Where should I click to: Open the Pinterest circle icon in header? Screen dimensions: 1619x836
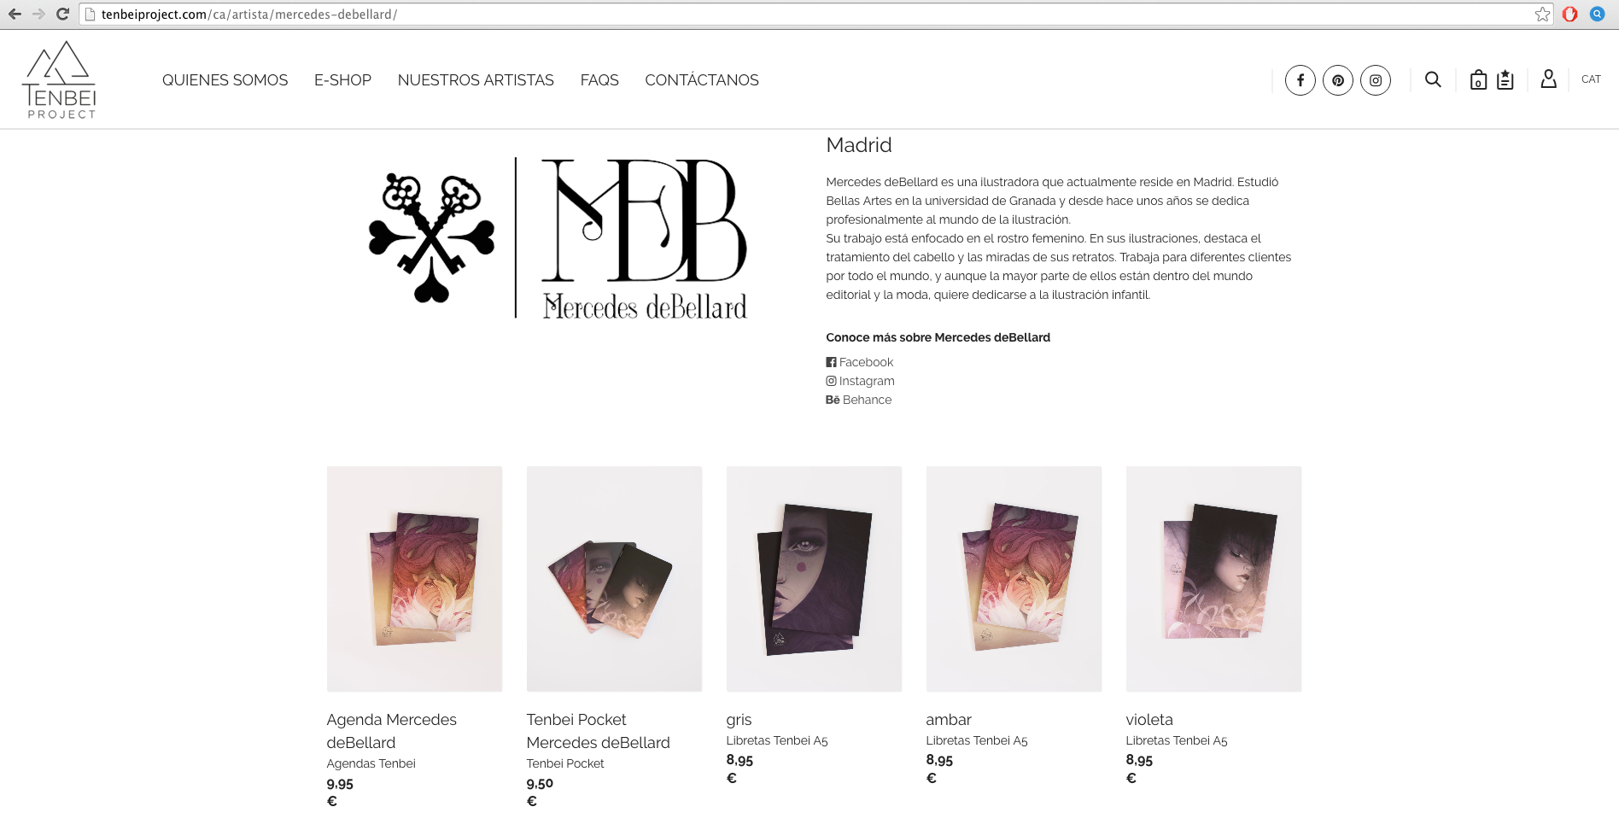tap(1337, 80)
